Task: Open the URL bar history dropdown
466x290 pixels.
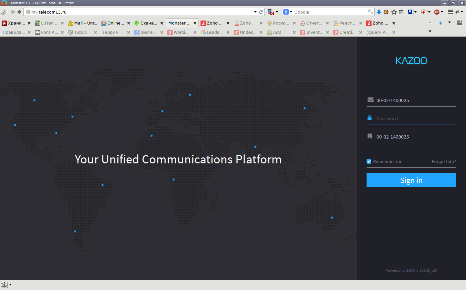Action: click(x=255, y=12)
